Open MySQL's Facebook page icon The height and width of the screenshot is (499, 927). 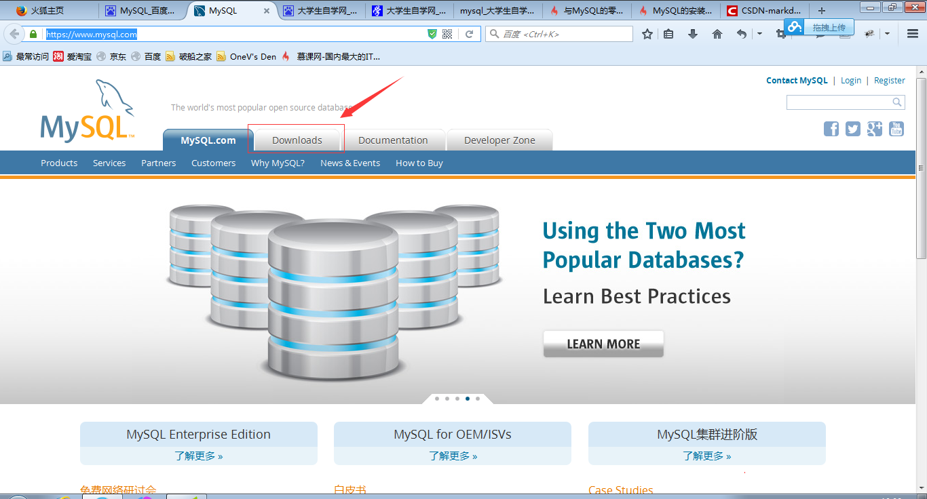click(x=831, y=129)
